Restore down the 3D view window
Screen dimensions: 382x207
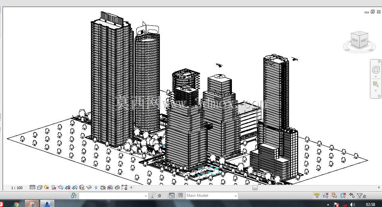coord(373,12)
